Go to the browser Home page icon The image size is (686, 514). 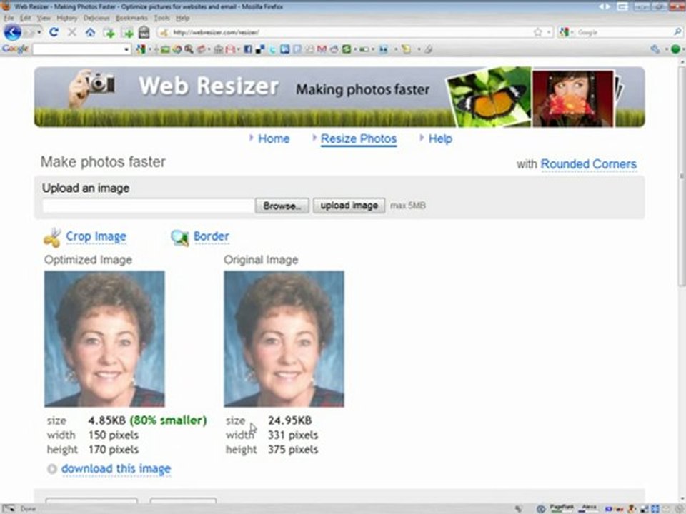point(90,32)
